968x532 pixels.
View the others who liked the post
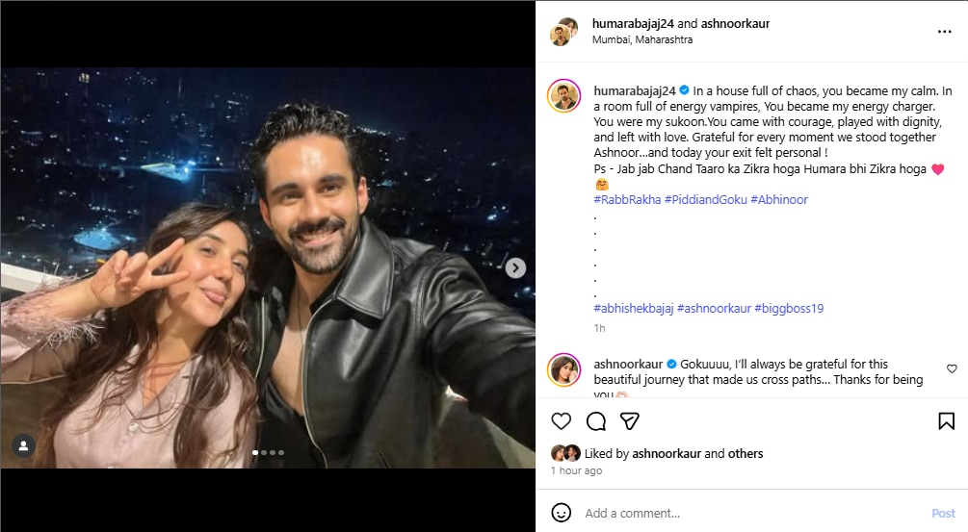click(746, 454)
